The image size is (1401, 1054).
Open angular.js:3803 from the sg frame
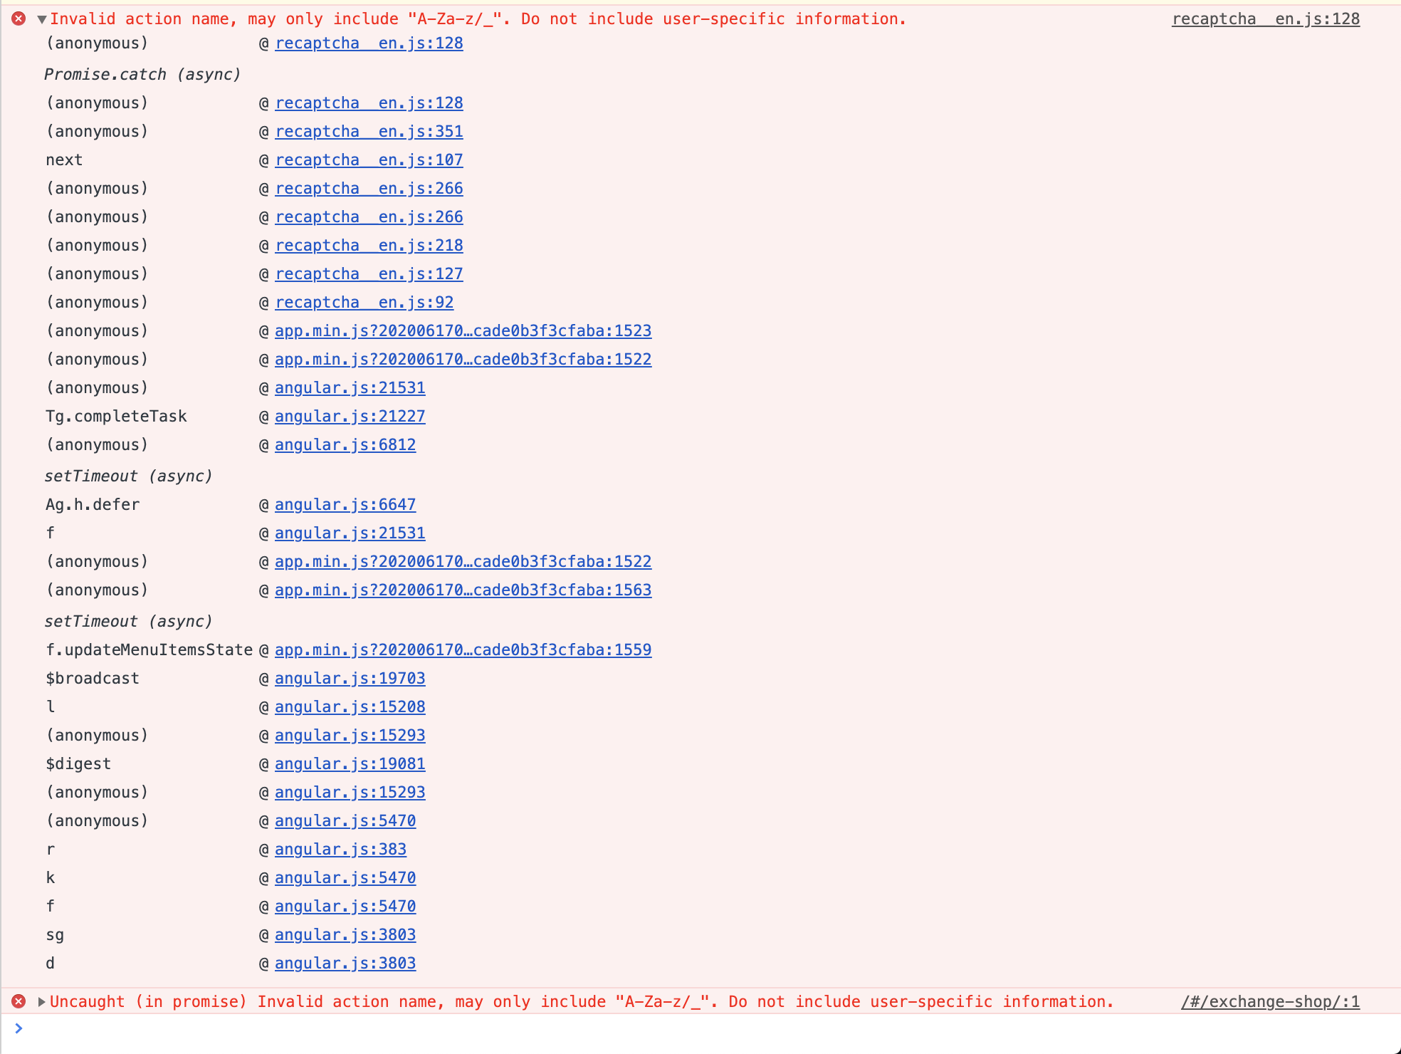tap(345, 934)
